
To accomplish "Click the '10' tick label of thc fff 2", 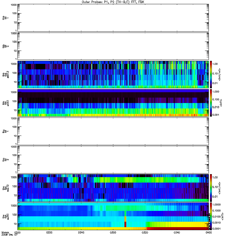I will click(15, 164).
